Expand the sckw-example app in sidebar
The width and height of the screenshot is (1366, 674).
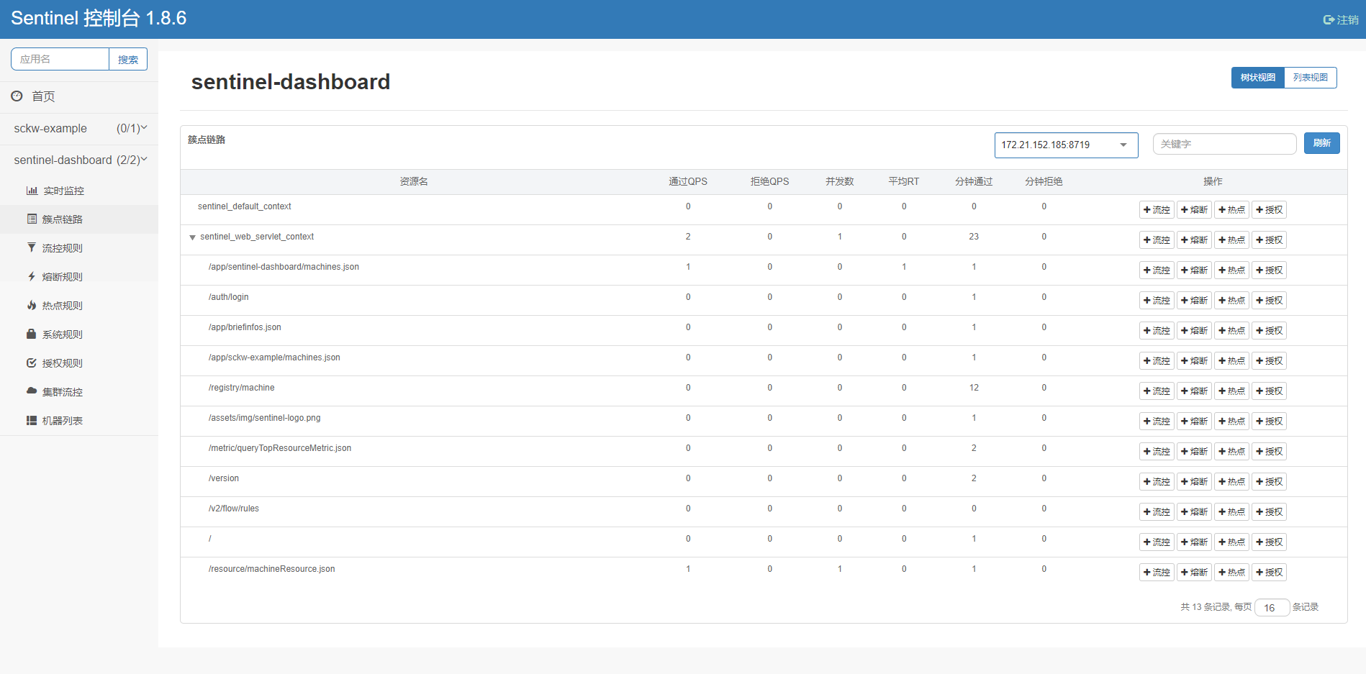pos(79,128)
